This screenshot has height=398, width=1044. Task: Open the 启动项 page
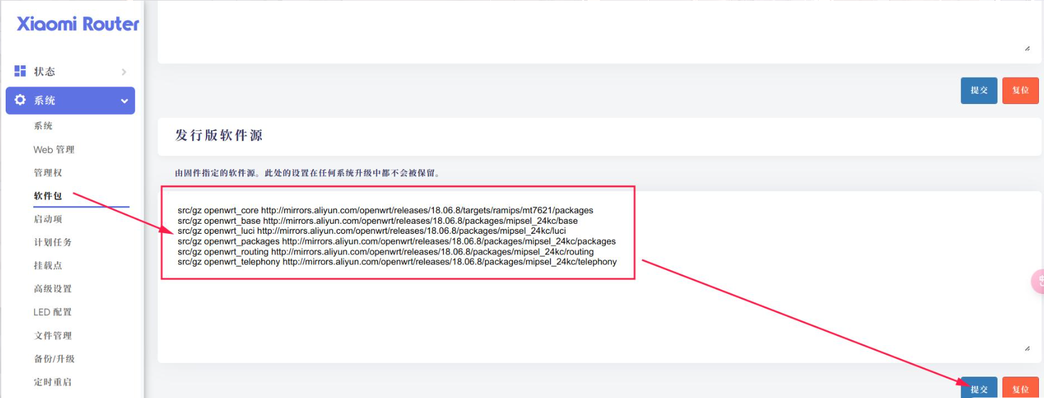click(48, 219)
